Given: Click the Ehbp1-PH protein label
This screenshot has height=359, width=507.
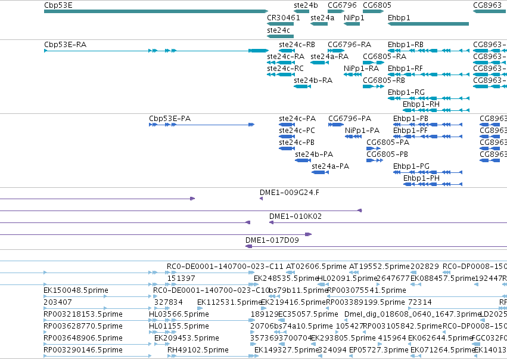Looking at the screenshot, I should 421,179.
